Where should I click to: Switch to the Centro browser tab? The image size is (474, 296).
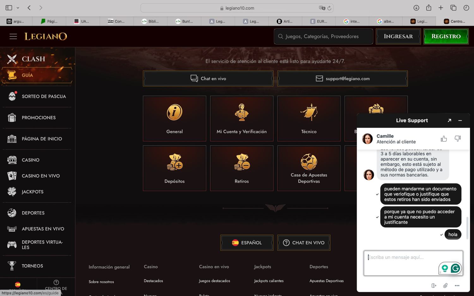[454, 21]
